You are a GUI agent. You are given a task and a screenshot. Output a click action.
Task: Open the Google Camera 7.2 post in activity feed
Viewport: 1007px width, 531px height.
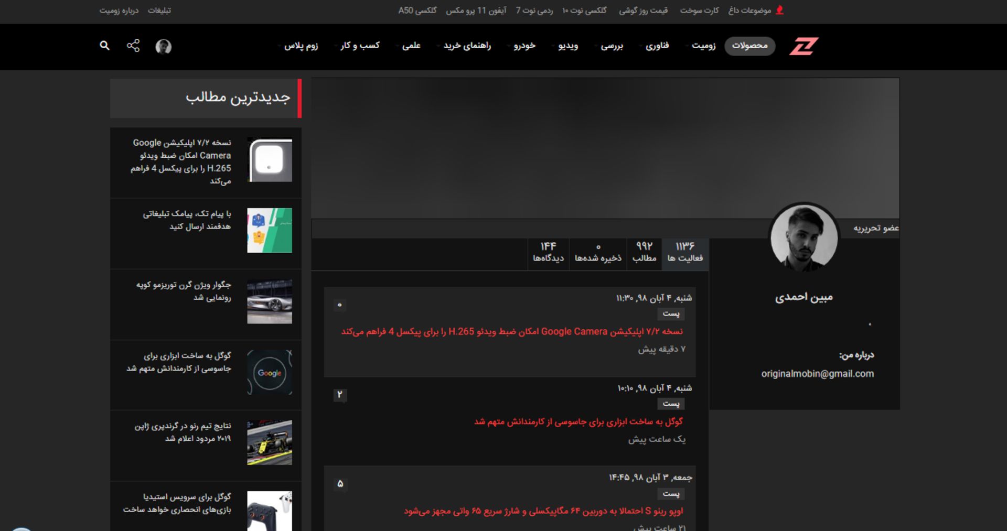tap(512, 332)
